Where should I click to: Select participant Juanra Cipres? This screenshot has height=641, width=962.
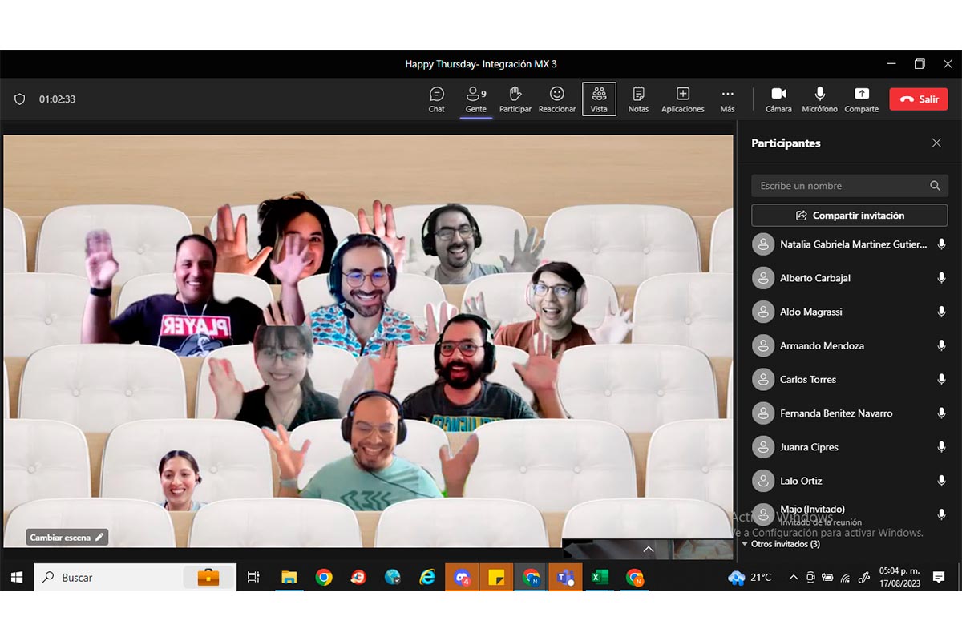(850, 447)
